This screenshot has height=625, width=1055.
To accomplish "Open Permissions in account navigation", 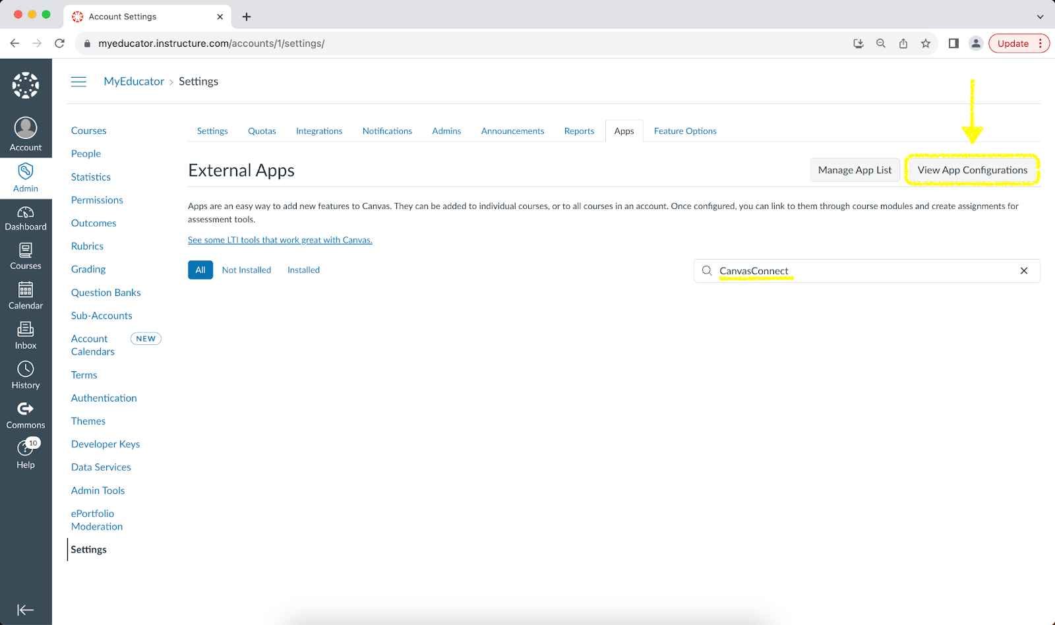I will click(x=97, y=200).
